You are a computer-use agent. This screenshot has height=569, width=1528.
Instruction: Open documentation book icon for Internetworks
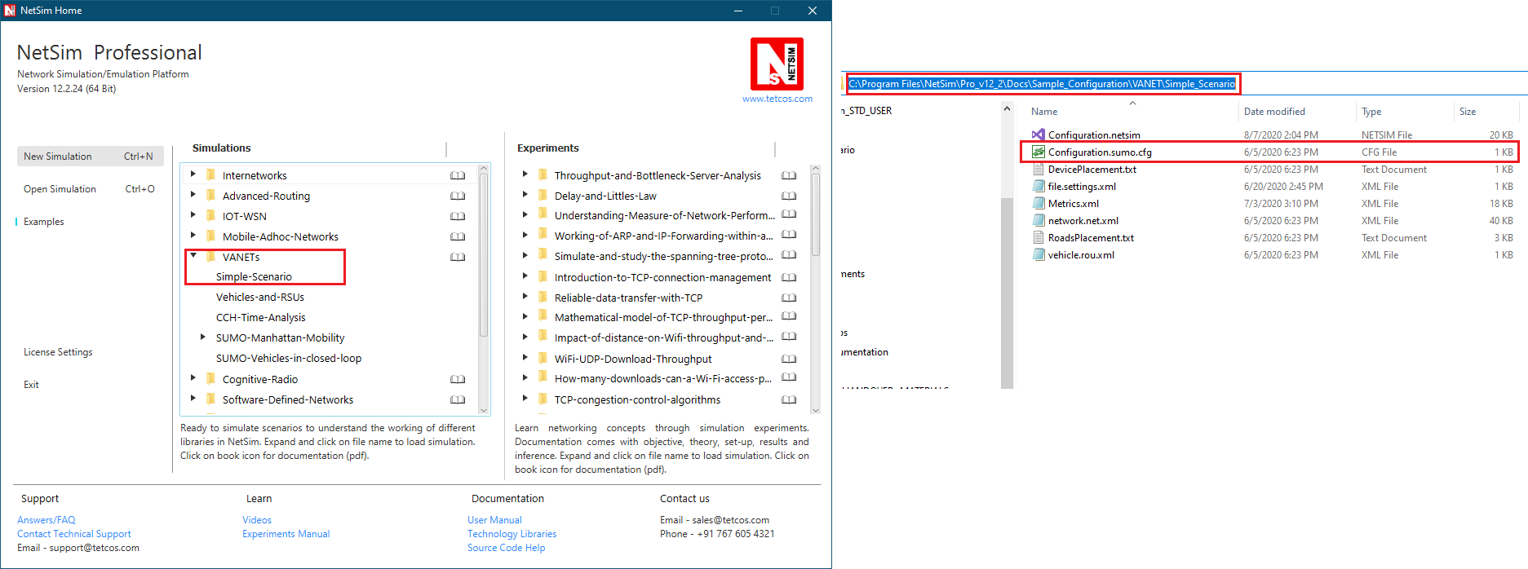pyautogui.click(x=458, y=175)
